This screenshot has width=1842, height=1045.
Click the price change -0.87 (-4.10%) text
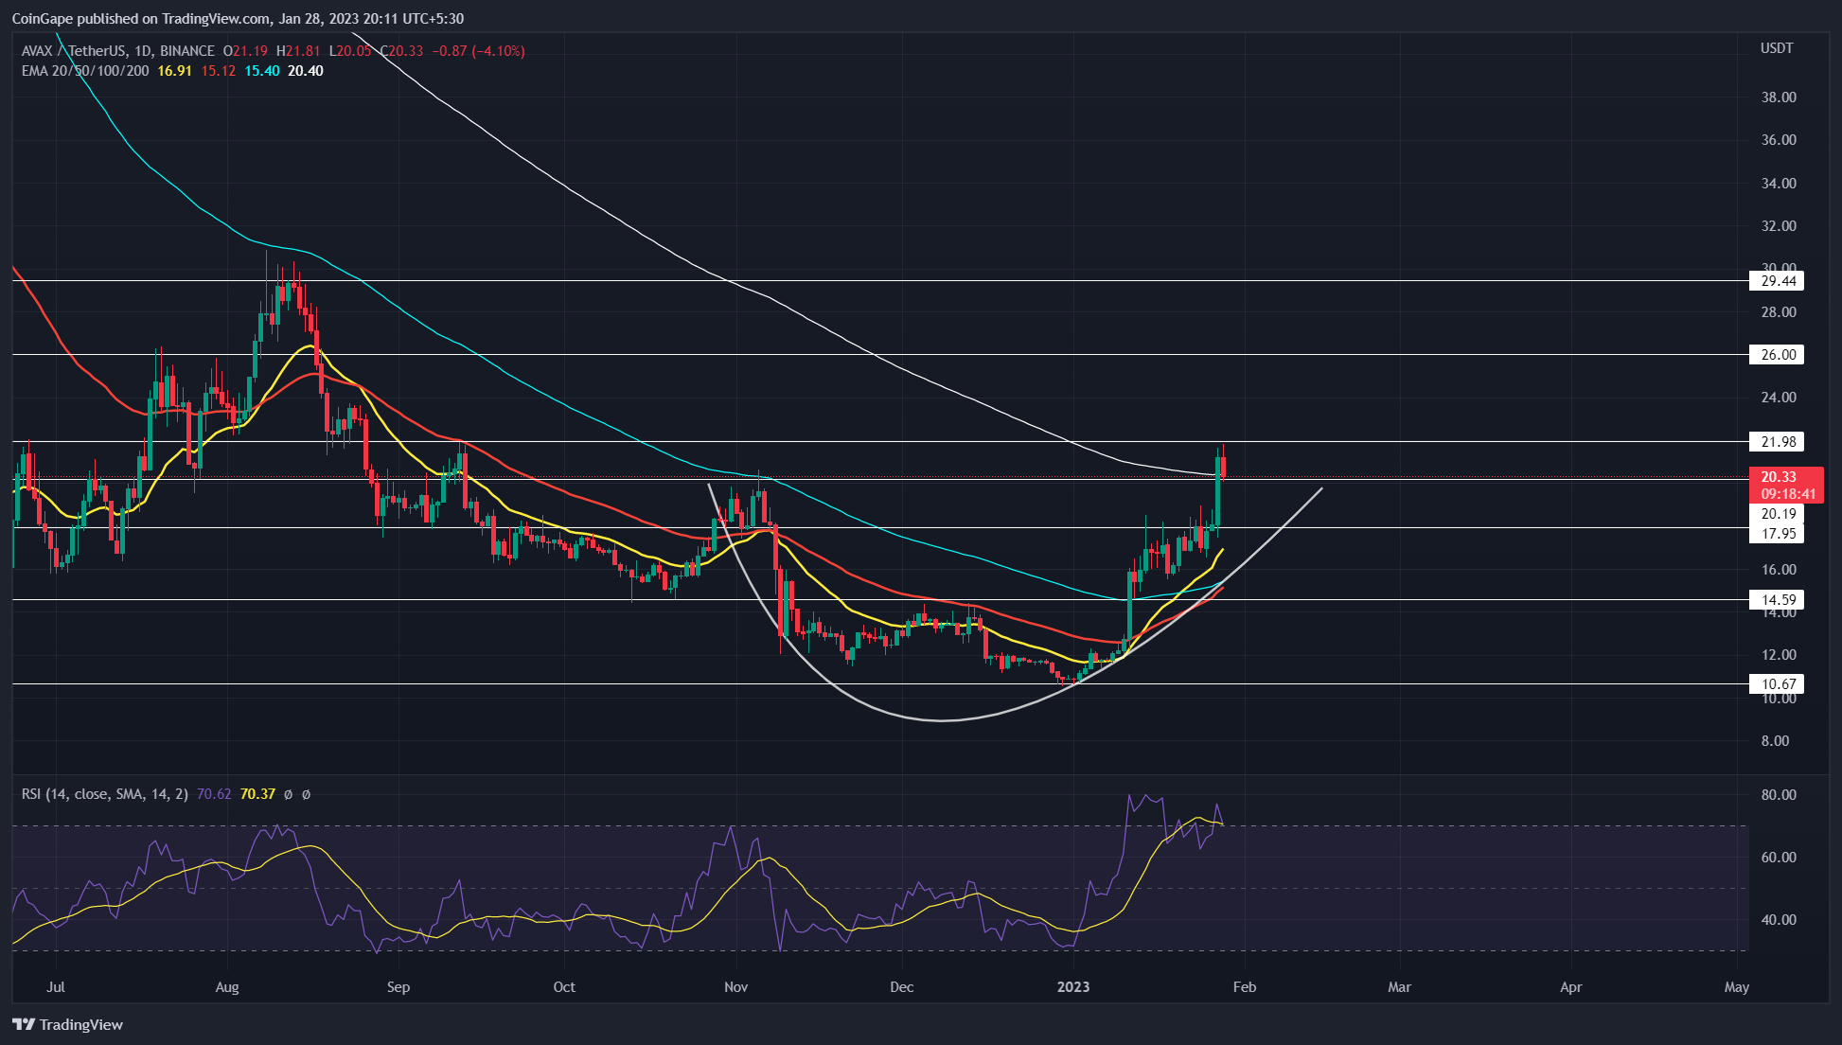(x=478, y=51)
